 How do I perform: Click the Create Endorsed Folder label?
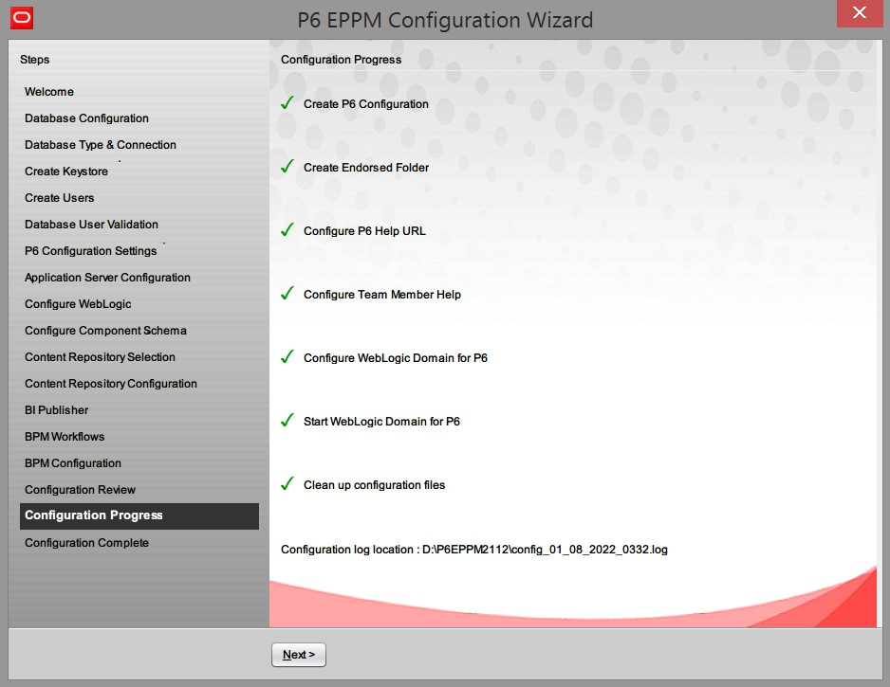coord(366,168)
